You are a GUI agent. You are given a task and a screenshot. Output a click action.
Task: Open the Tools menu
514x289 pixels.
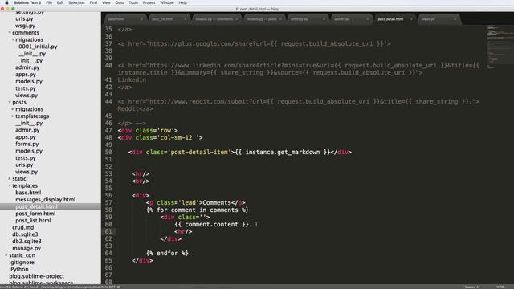pyautogui.click(x=133, y=2)
